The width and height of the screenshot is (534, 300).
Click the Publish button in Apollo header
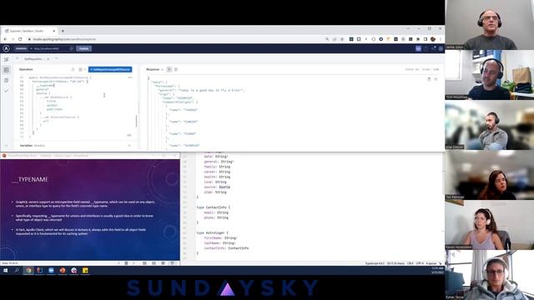pos(83,48)
